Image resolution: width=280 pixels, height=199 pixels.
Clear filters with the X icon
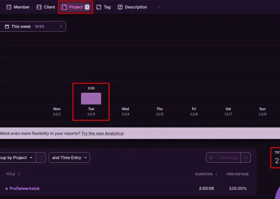(159, 7)
